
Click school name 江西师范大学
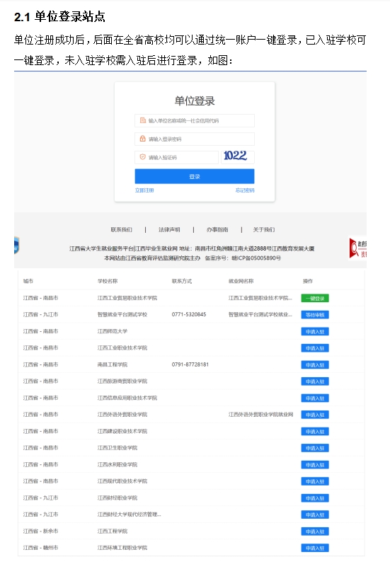(x=113, y=331)
